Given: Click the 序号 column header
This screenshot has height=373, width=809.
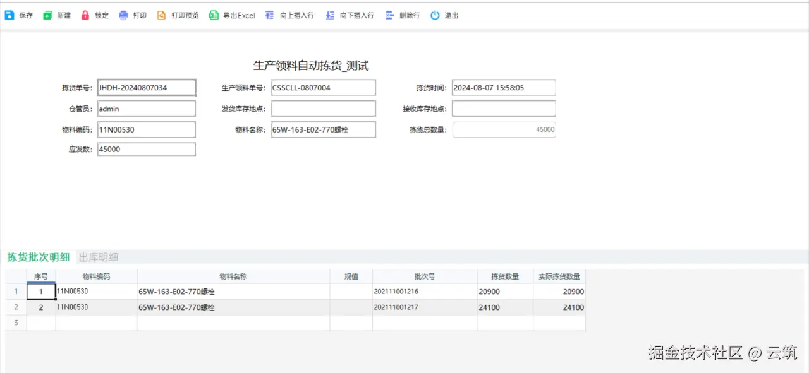Looking at the screenshot, I should [x=41, y=276].
